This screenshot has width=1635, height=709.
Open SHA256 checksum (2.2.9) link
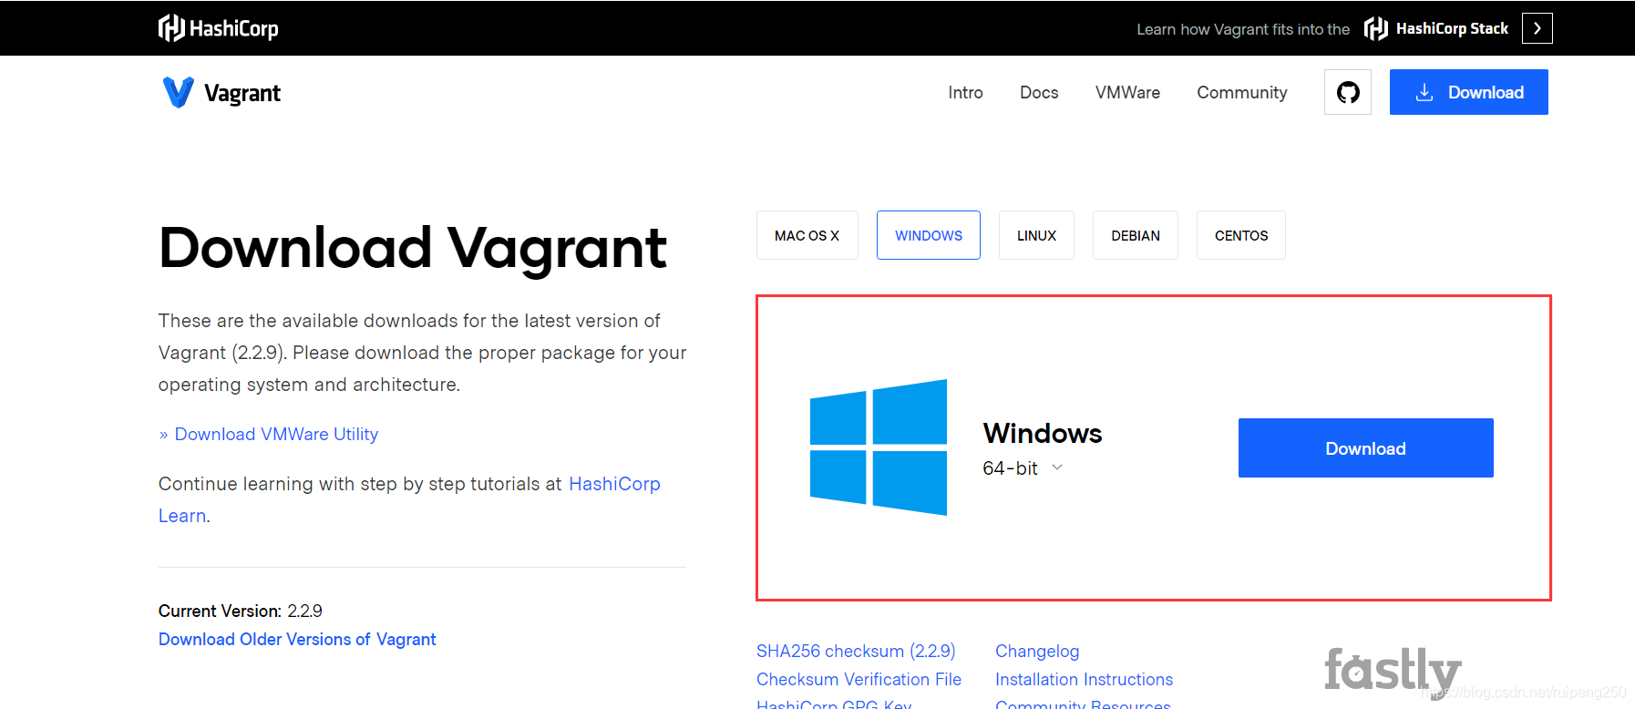(856, 652)
